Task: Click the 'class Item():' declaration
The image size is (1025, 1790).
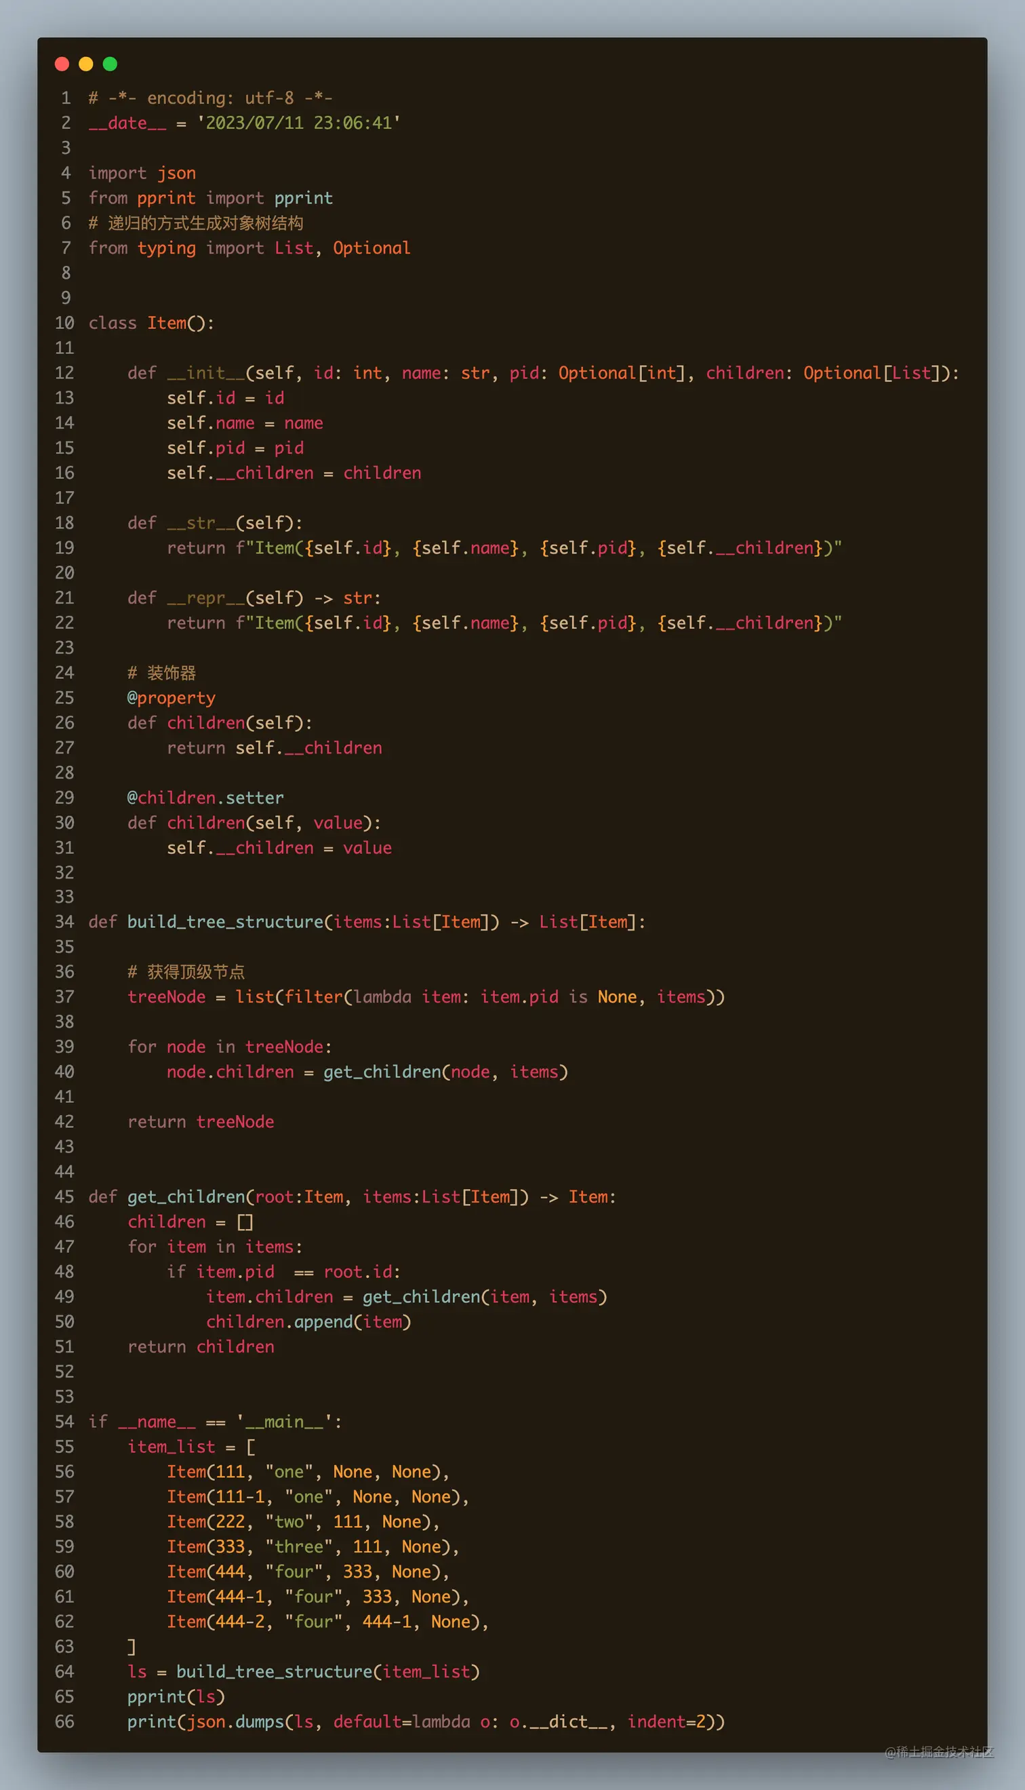Action: [151, 324]
